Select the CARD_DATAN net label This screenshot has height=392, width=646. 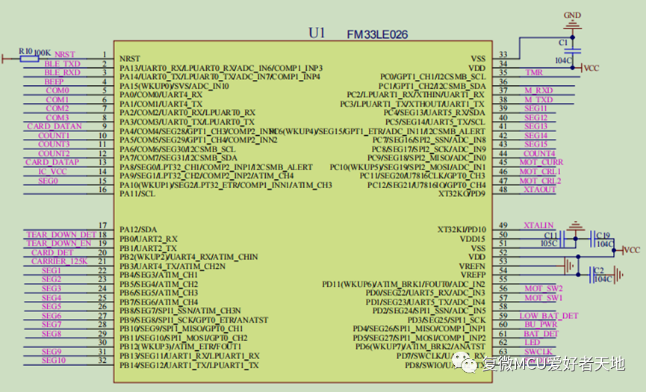coord(55,126)
